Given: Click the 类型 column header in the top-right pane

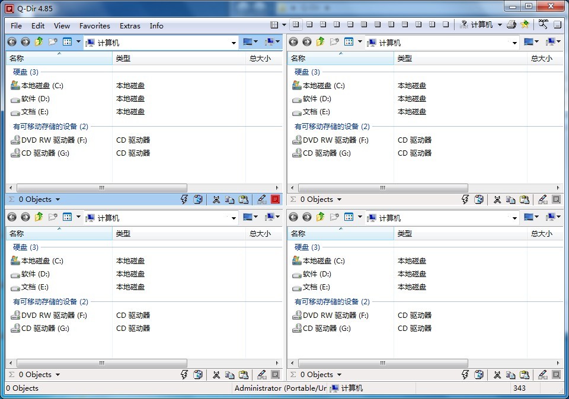Looking at the screenshot, I should pyautogui.click(x=405, y=59).
